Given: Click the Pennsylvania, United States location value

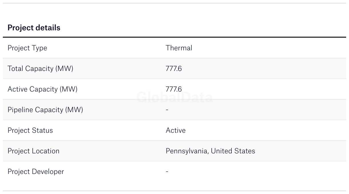Looking at the screenshot, I should 210,151.
